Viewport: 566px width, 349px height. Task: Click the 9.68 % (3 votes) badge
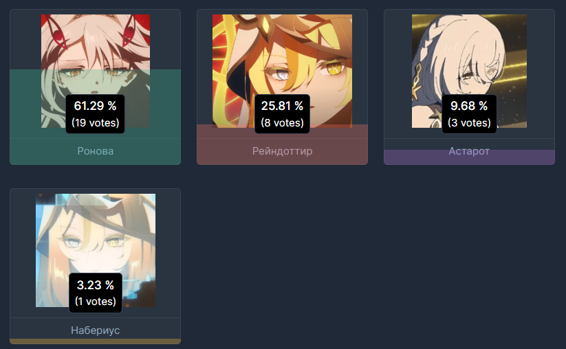coord(469,114)
